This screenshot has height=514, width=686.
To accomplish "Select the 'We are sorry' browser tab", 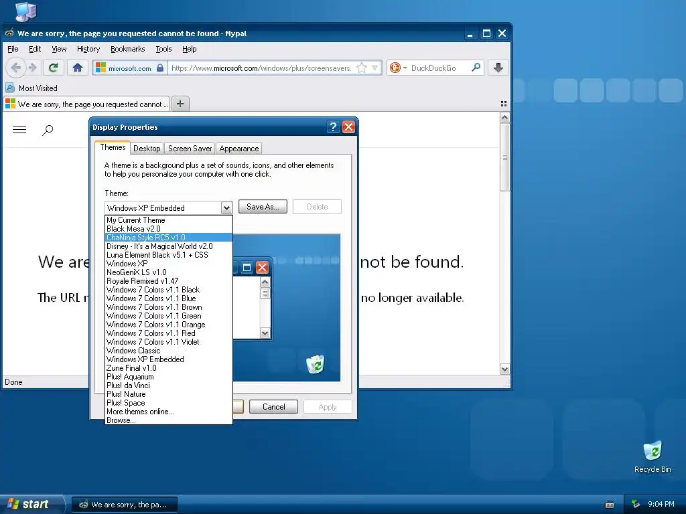I will [86, 104].
